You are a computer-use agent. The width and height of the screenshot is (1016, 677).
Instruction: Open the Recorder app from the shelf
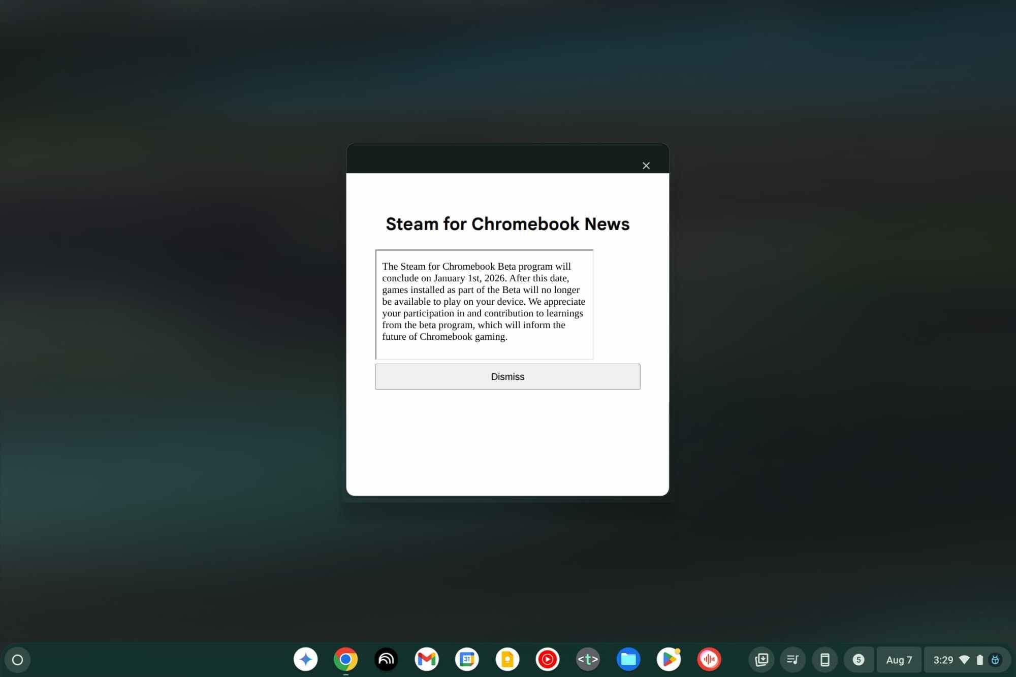tap(709, 659)
